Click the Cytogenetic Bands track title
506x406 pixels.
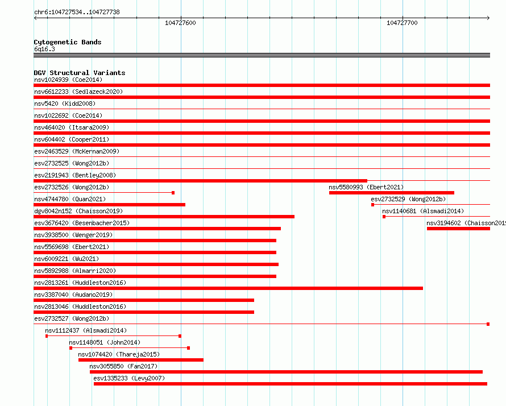tap(68, 42)
